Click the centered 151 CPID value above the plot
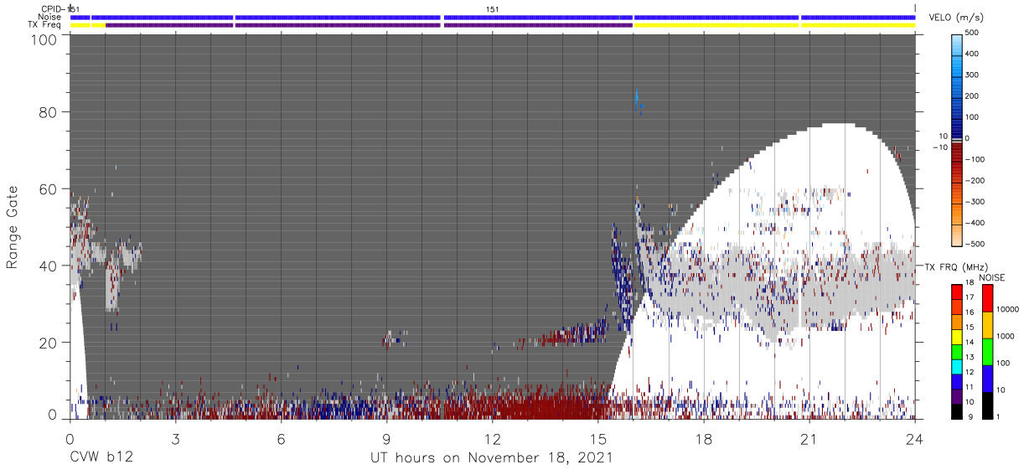The image size is (1029, 475). [492, 9]
